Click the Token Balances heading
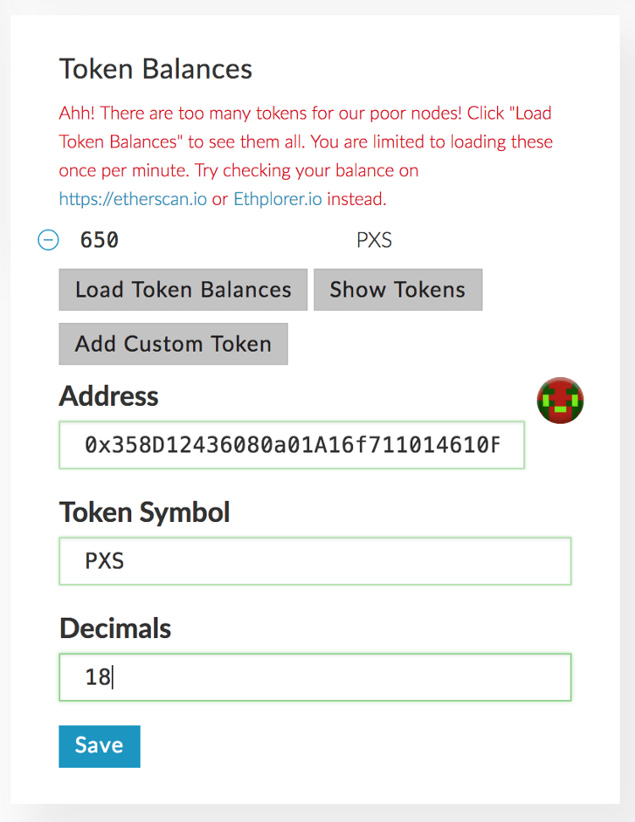 (156, 69)
